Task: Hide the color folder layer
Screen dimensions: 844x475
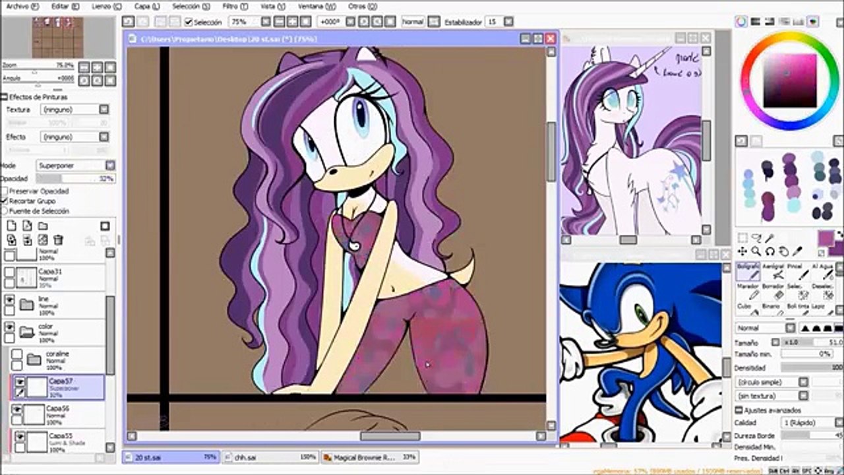Action: point(9,327)
